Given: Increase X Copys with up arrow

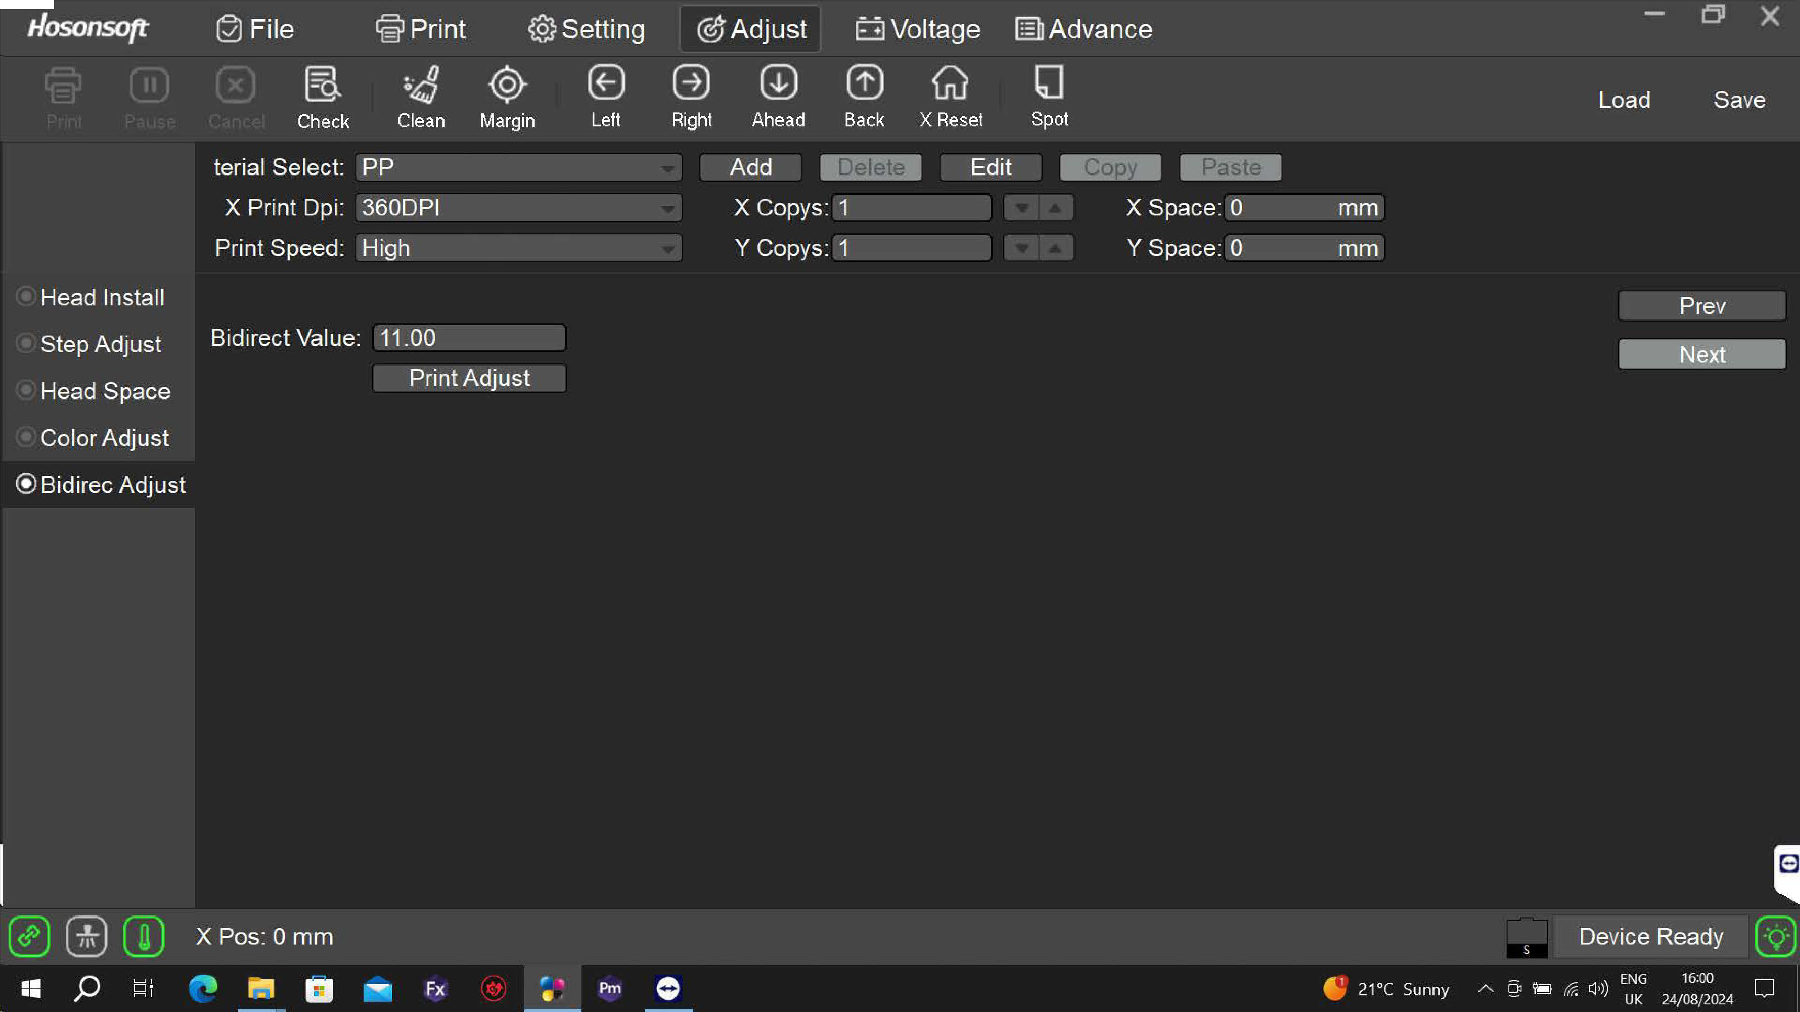Looking at the screenshot, I should point(1055,208).
